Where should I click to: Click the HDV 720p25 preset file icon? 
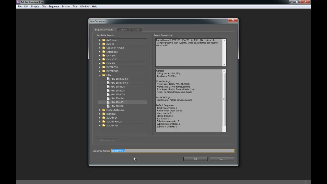(108, 102)
